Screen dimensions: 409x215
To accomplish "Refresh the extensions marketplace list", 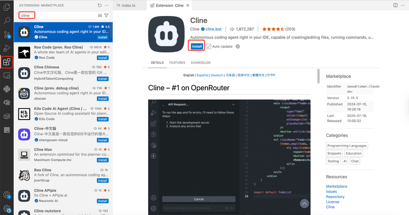I will click(100, 5).
